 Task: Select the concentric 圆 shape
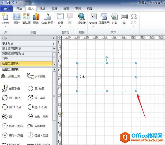tap(7, 117)
